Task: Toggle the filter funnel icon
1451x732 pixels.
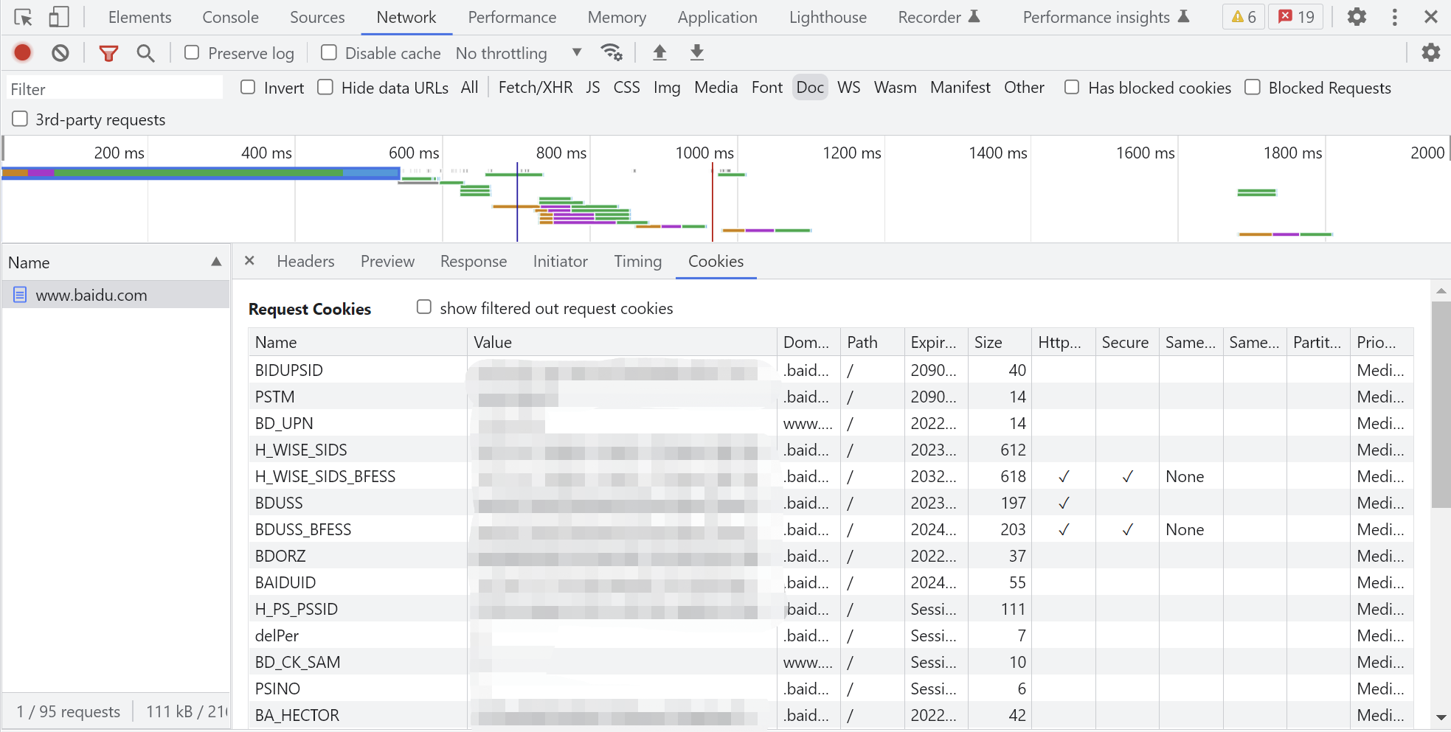Action: 108,52
